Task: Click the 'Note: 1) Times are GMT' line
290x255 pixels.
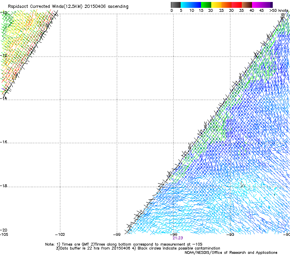Action: 124,244
